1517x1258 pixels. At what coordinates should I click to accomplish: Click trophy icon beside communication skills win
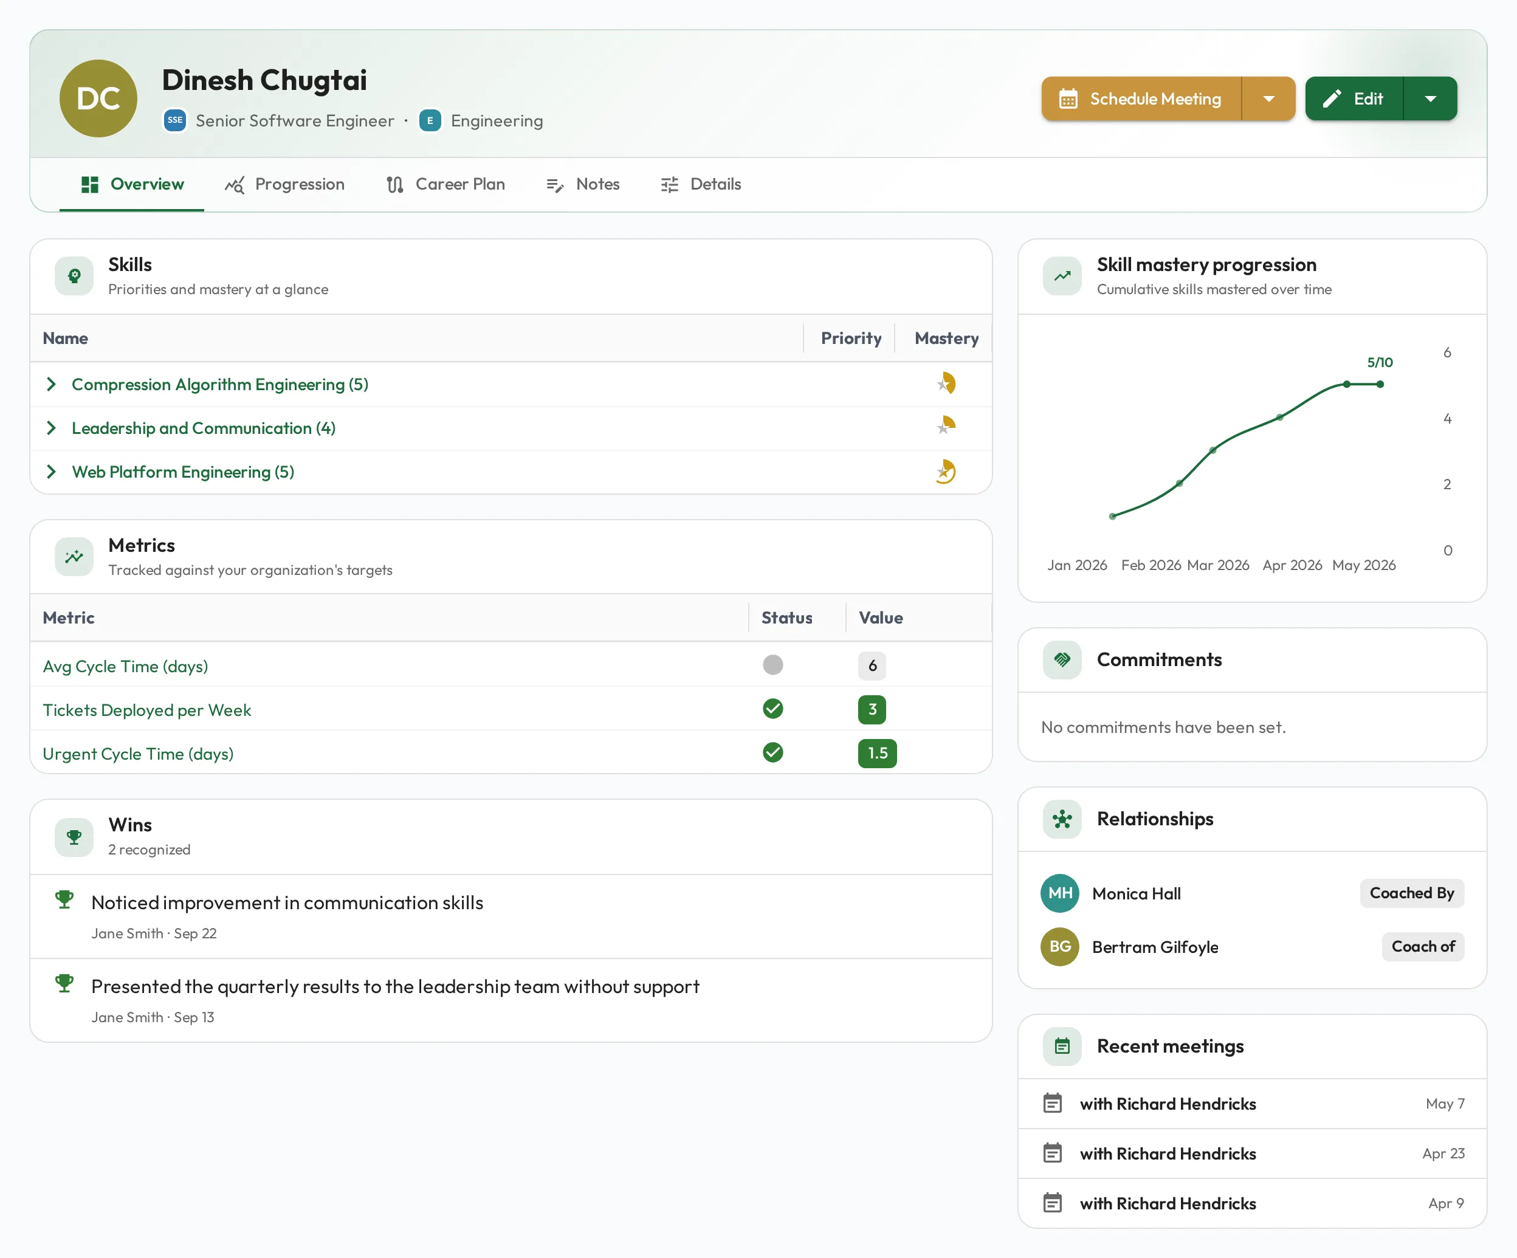(x=64, y=900)
